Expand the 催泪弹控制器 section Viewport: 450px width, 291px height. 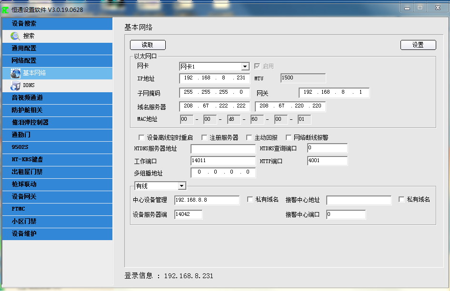click(57, 122)
